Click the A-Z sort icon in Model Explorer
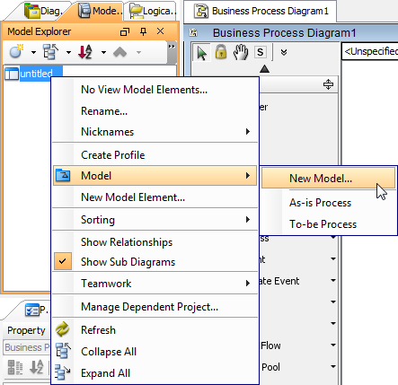This screenshot has height=385, width=398. 85,52
